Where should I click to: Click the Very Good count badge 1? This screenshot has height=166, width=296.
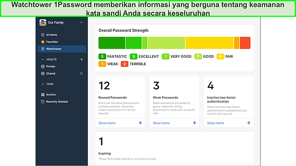point(165,56)
